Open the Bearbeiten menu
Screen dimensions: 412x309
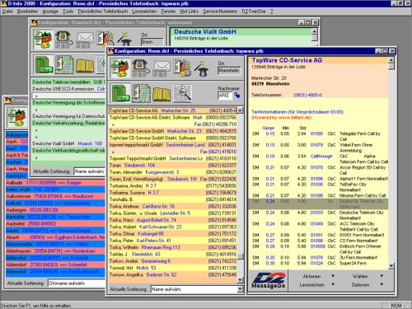(27, 12)
